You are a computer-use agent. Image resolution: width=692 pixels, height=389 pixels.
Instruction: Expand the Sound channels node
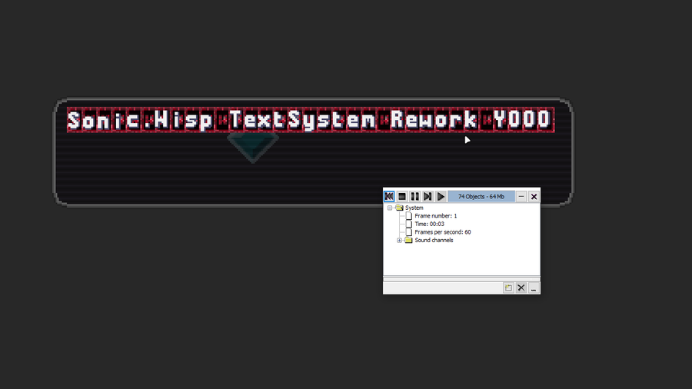point(399,241)
